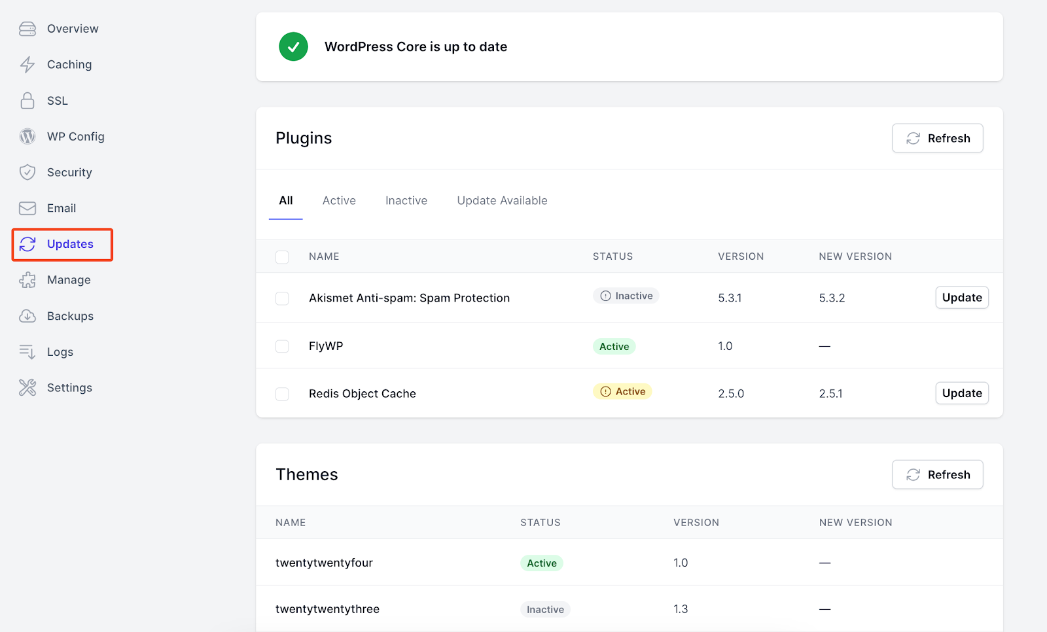Click Akismet new version 5.3.2
Viewport: 1047px width, 632px height.
tap(832, 298)
